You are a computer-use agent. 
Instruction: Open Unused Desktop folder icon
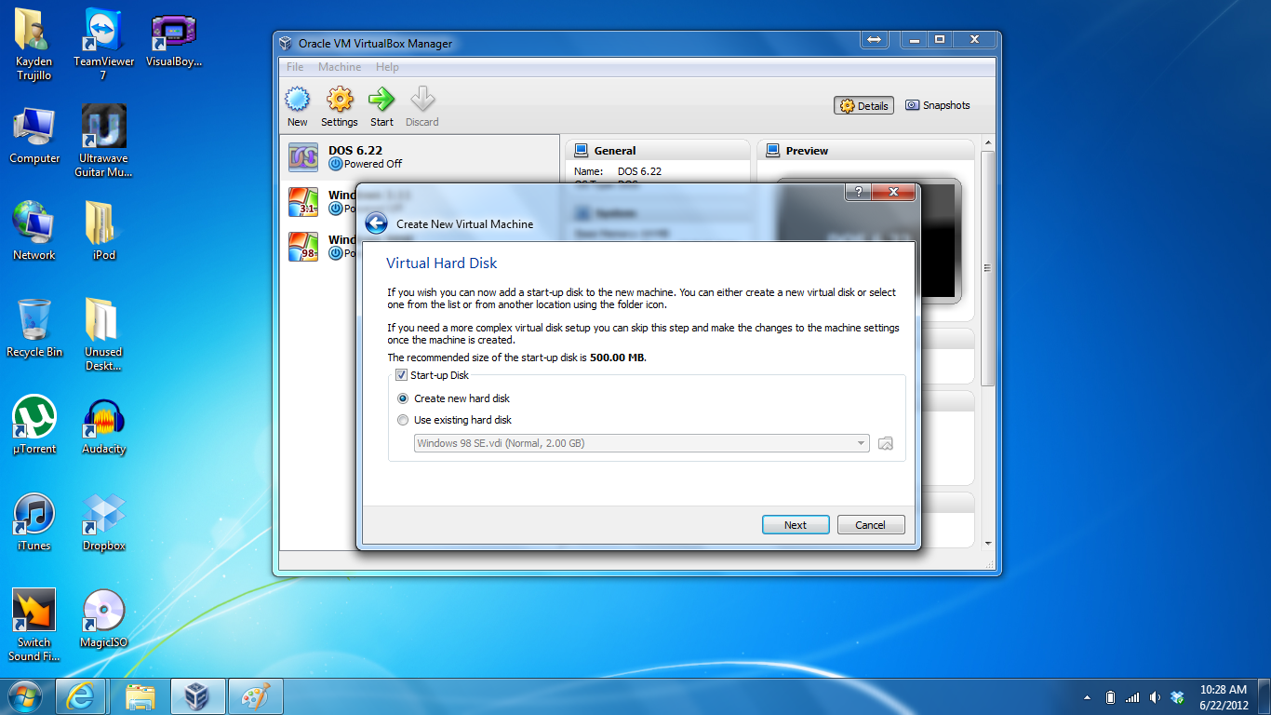103,335
